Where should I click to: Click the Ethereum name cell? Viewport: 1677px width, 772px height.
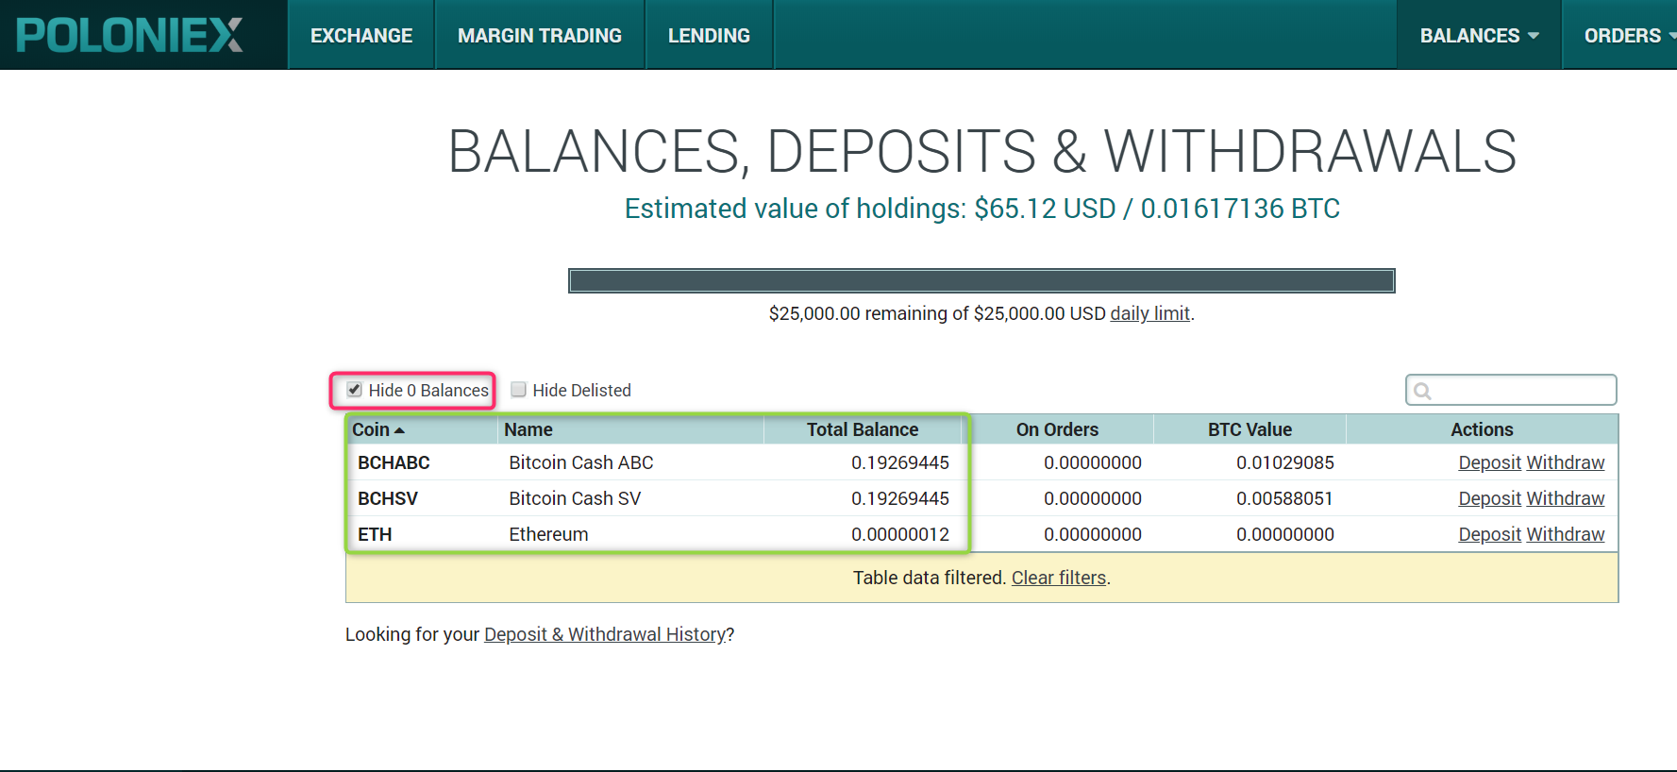pos(548,534)
